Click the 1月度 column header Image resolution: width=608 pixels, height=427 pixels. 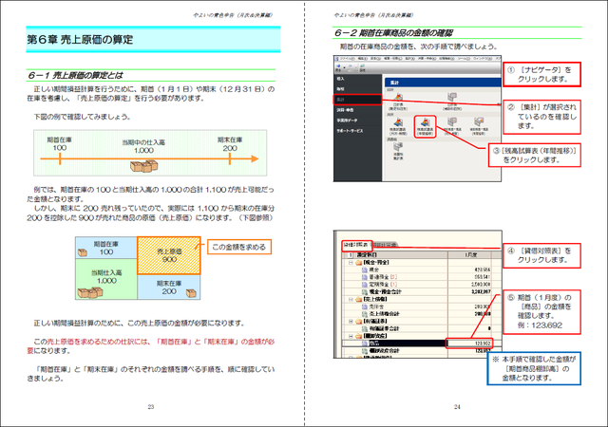click(470, 255)
